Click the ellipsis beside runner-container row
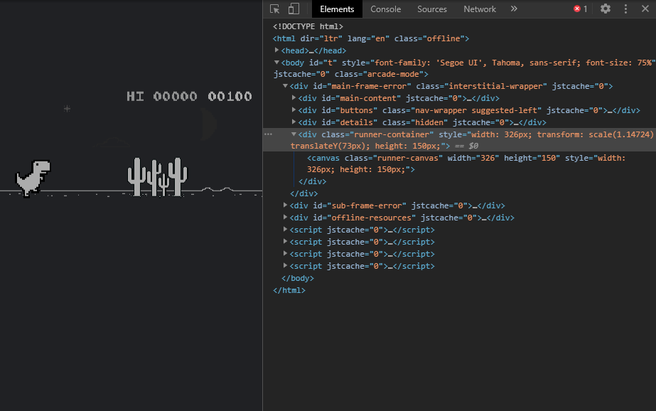Screen dimensions: 656x411 pos(268,134)
